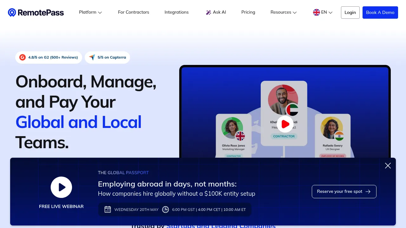
Task: Open the For Contractors page
Action: tap(134, 12)
